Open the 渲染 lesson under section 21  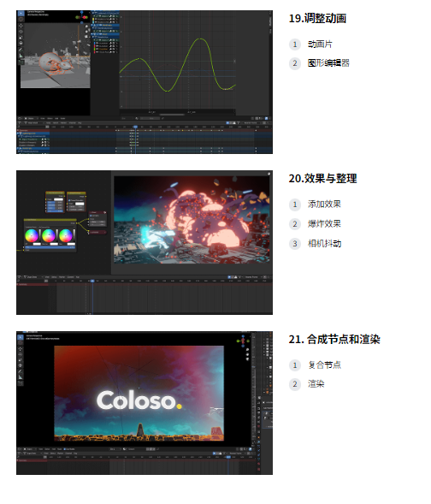point(316,384)
